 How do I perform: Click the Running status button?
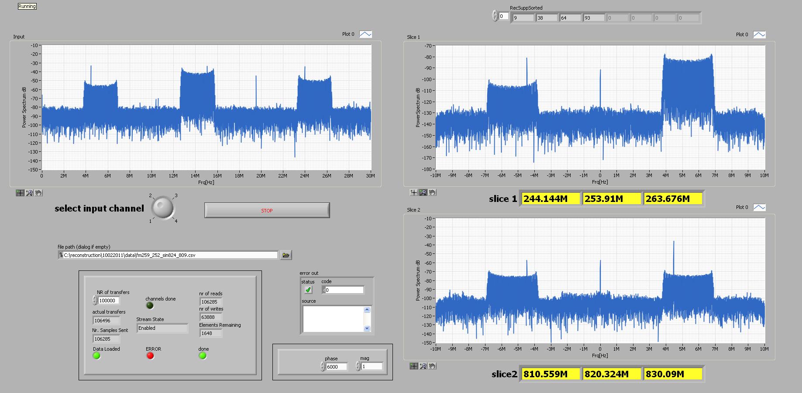click(x=27, y=6)
